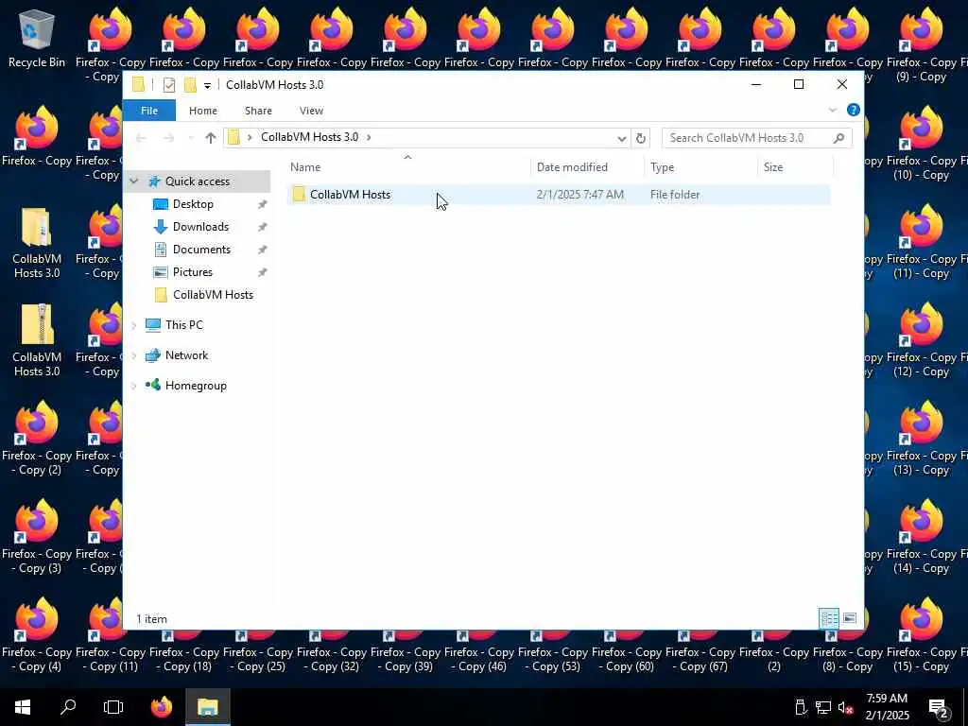The width and height of the screenshot is (968, 726).
Task: Open the Action Center notifications icon
Action: coord(939,708)
